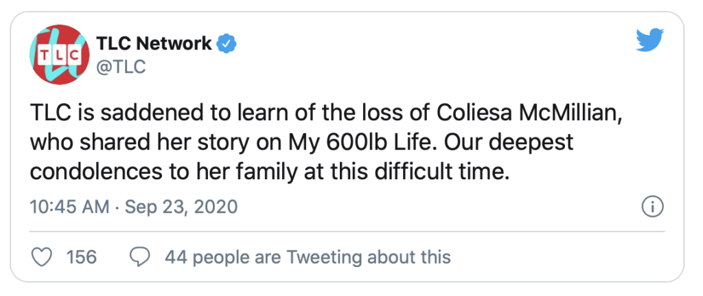The width and height of the screenshot is (703, 296).
Task: Open the TLC Network profile avatar
Action: coord(59,55)
